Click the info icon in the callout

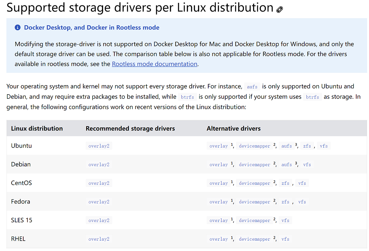(x=17, y=28)
